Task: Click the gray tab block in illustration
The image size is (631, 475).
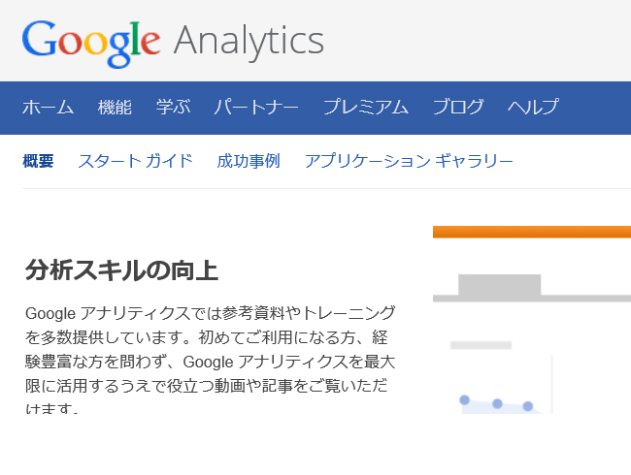Action: coord(499,285)
